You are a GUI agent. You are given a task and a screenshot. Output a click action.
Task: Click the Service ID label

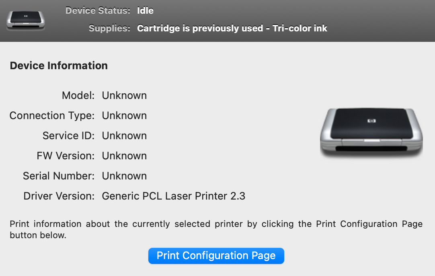[x=68, y=136]
